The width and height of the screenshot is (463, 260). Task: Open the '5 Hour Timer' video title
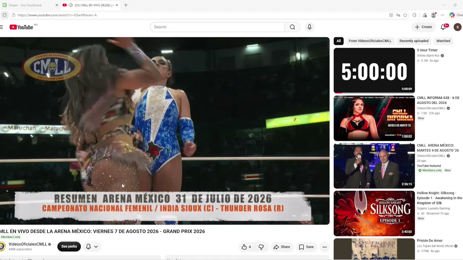427,50
